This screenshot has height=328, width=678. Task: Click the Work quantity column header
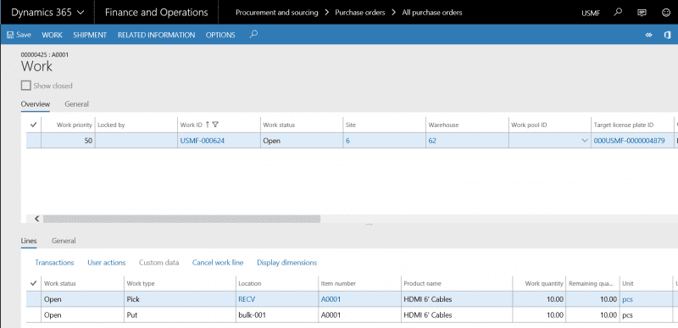pos(544,283)
